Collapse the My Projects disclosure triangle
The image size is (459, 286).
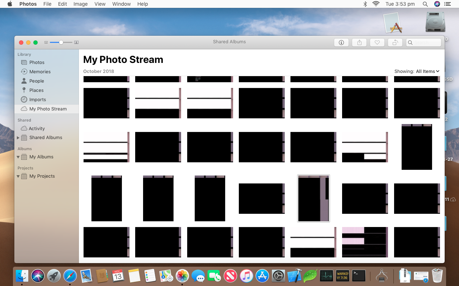tap(18, 176)
